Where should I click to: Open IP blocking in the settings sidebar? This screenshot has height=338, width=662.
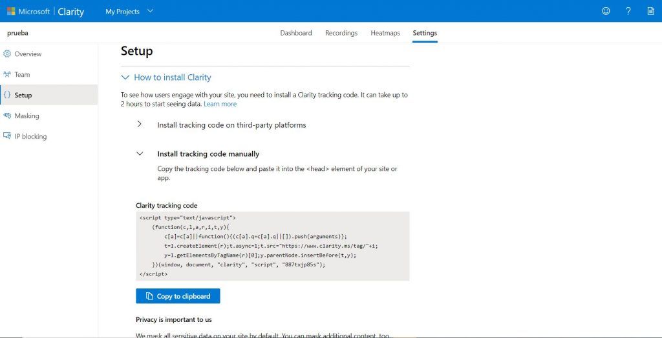[x=49, y=136]
